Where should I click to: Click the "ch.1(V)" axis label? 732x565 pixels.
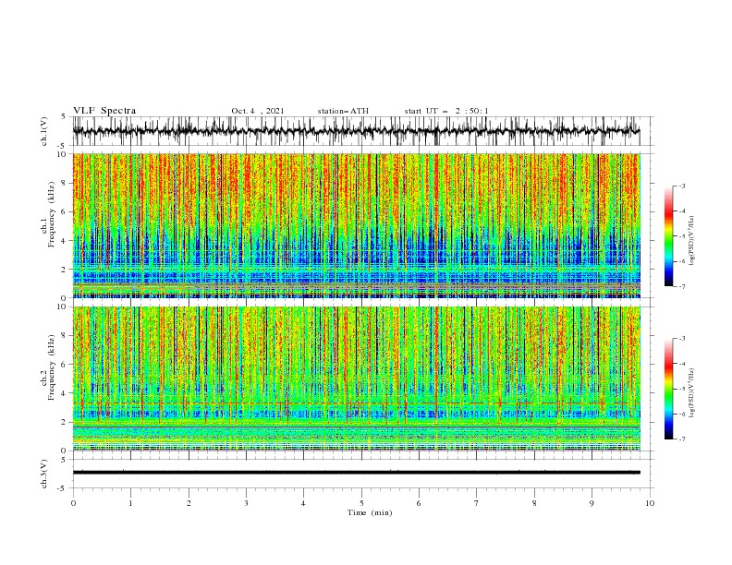pos(44,131)
